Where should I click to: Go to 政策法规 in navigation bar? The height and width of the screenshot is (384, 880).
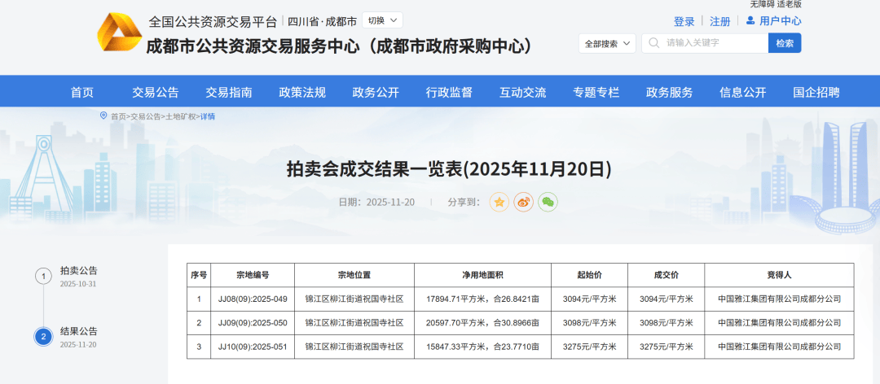[x=302, y=92]
